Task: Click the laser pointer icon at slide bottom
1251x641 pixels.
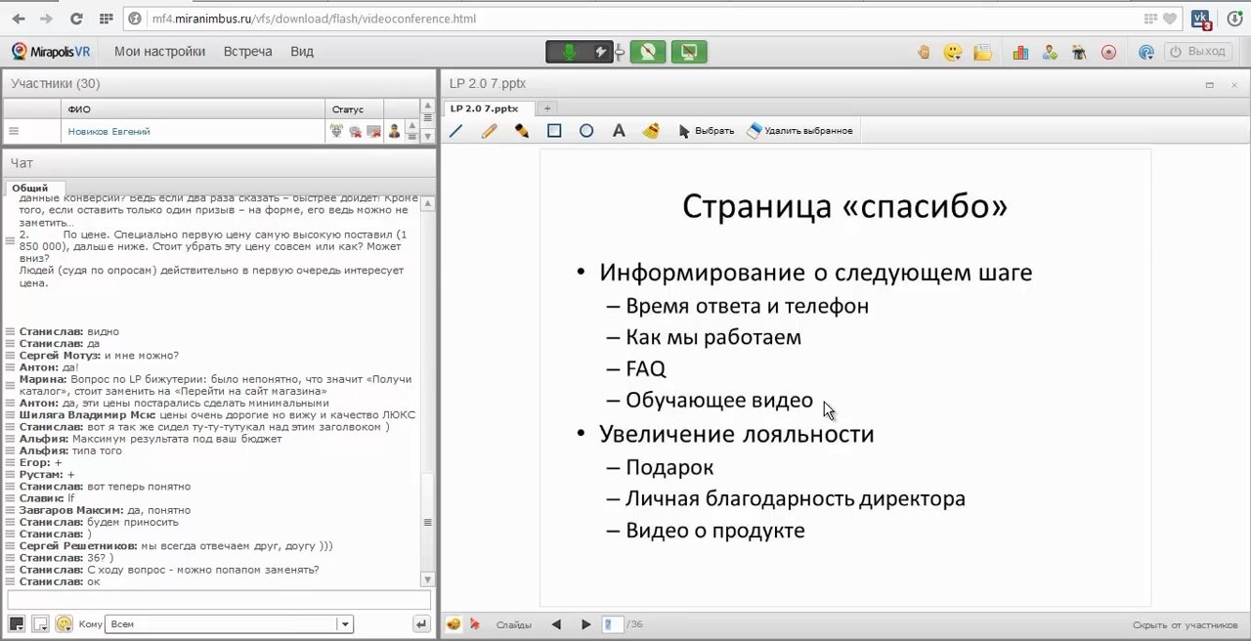Action: point(475,624)
